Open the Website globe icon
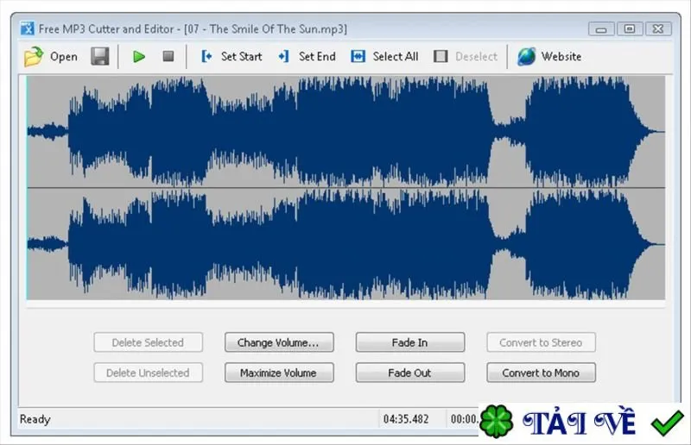691x445 pixels. (526, 56)
